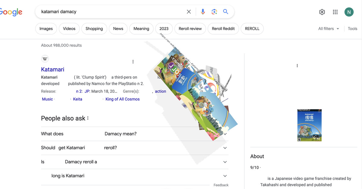The height and width of the screenshot is (189, 362).
Task: Follow the King of All Cosmos link
Action: [x=122, y=99]
